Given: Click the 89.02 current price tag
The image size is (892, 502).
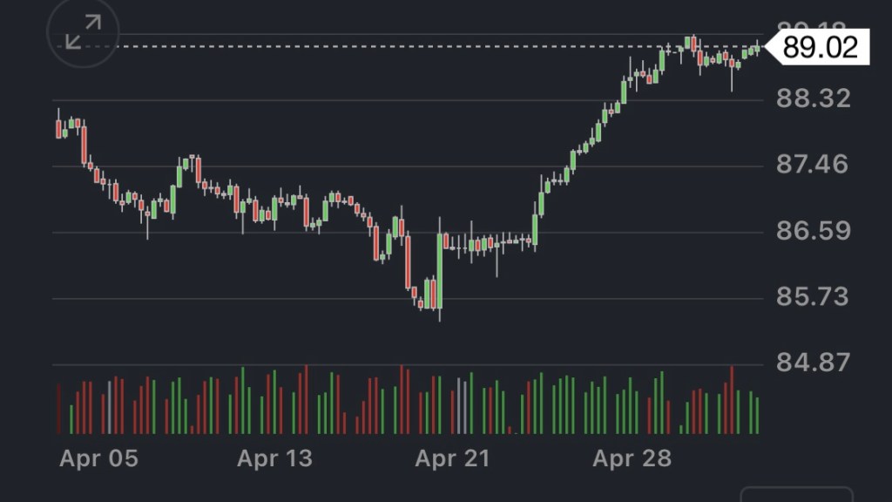Looking at the screenshot, I should point(820,46).
